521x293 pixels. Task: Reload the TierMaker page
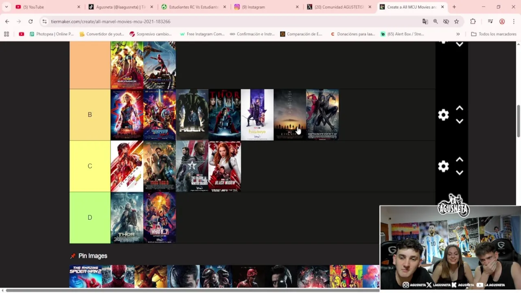pos(31,21)
